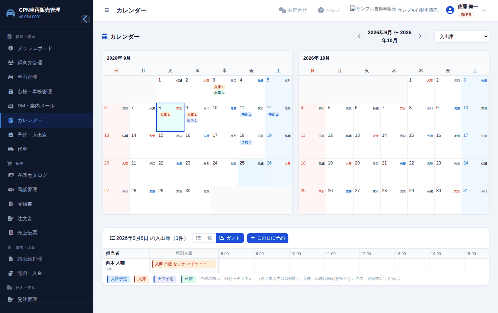The height and width of the screenshot is (313, 498).
Task: Click the user avatar icon
Action: coord(450,10)
